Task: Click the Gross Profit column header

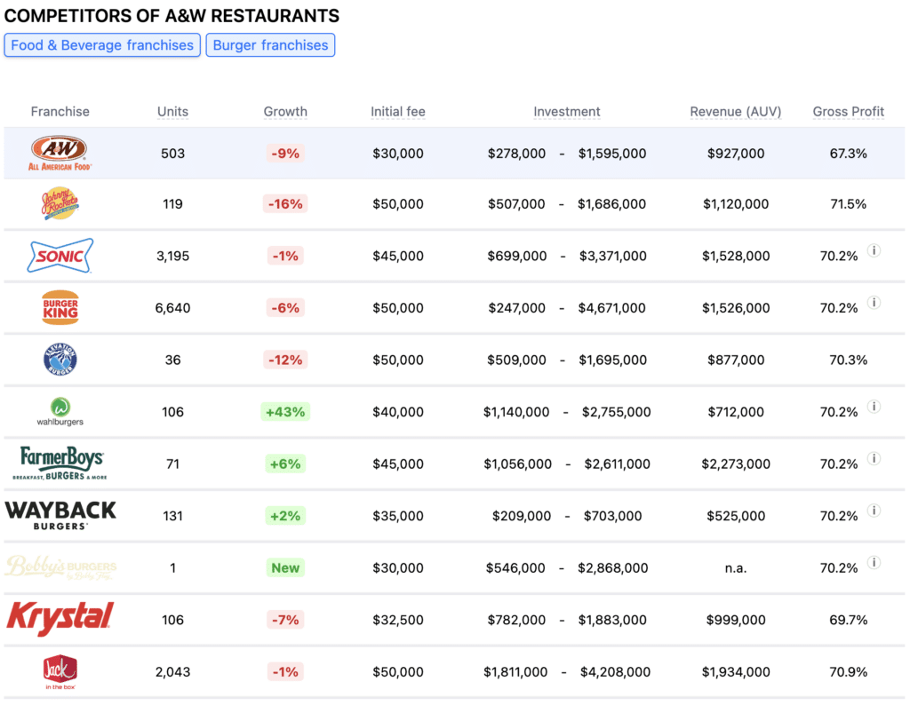Action: [x=848, y=111]
